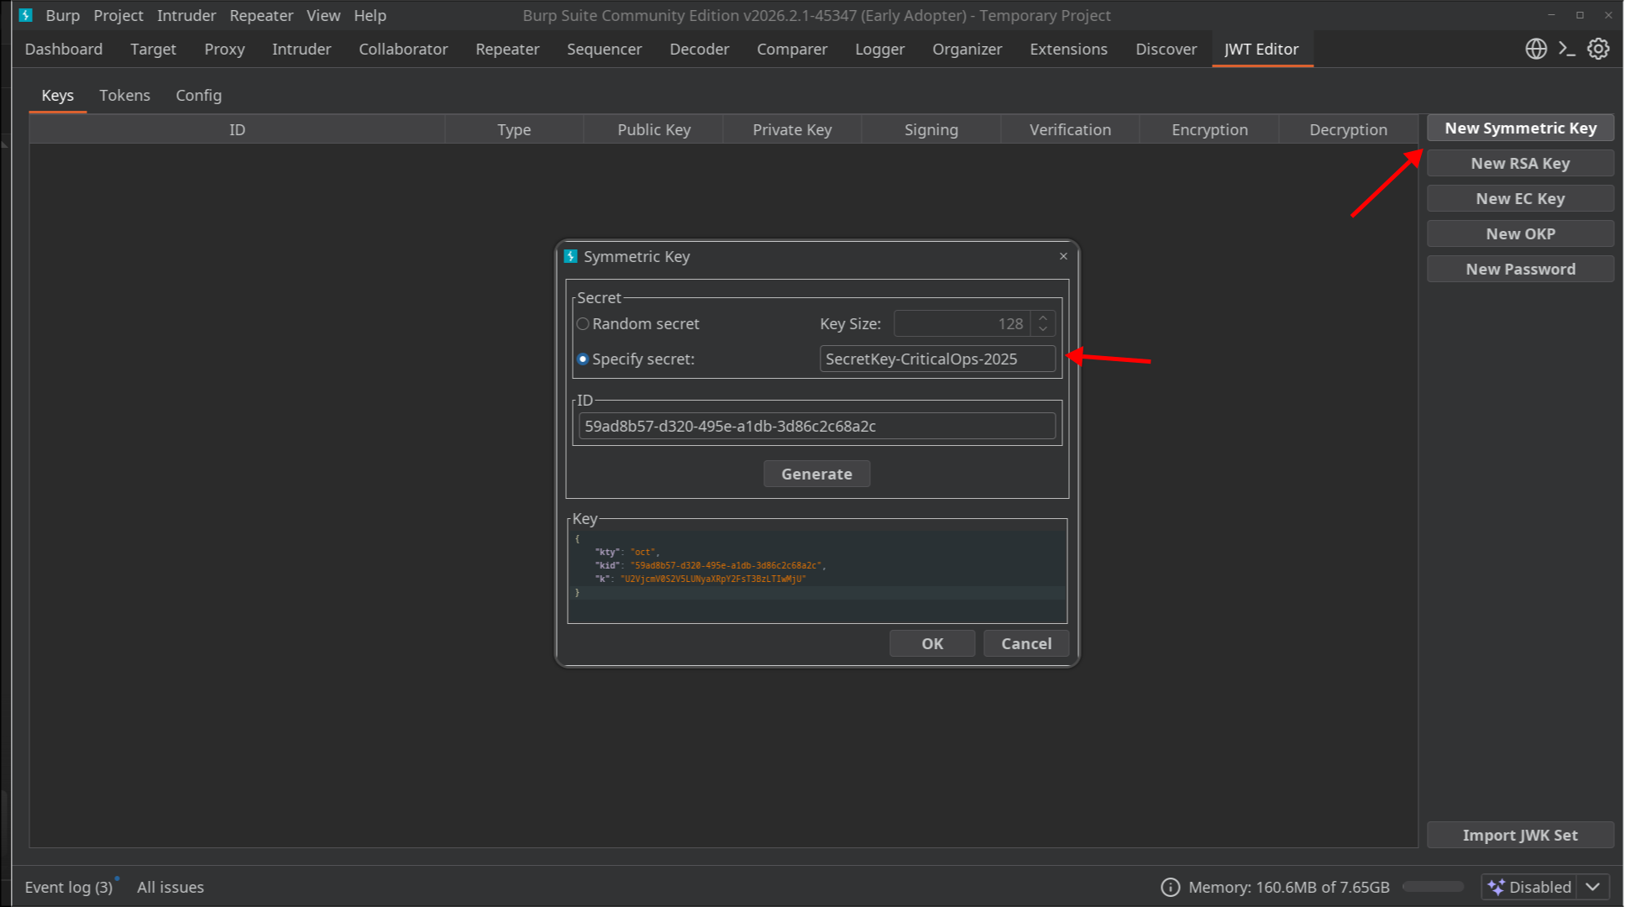Viewport: 1625px width, 907px height.
Task: Open the Dashboard tab
Action: point(64,50)
